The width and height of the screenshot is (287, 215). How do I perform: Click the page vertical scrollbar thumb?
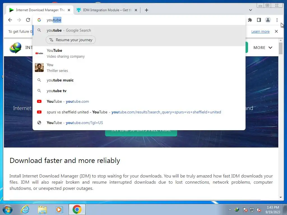click(x=281, y=48)
